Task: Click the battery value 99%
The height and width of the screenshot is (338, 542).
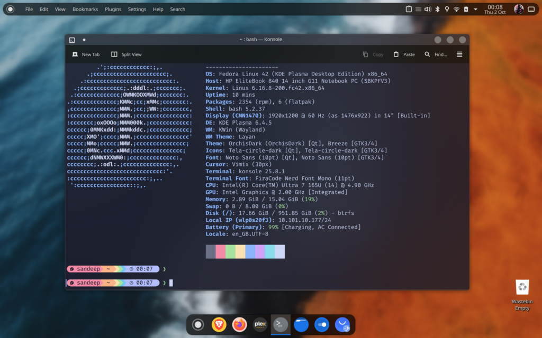Action: point(273,227)
